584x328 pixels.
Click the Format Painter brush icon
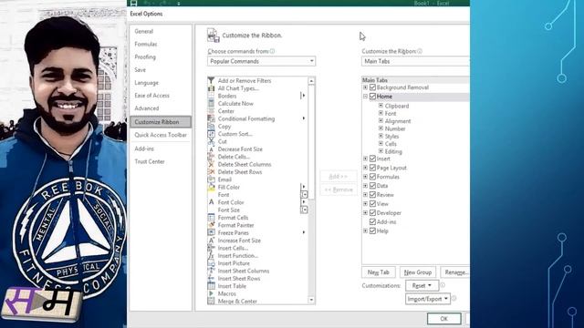pos(211,225)
